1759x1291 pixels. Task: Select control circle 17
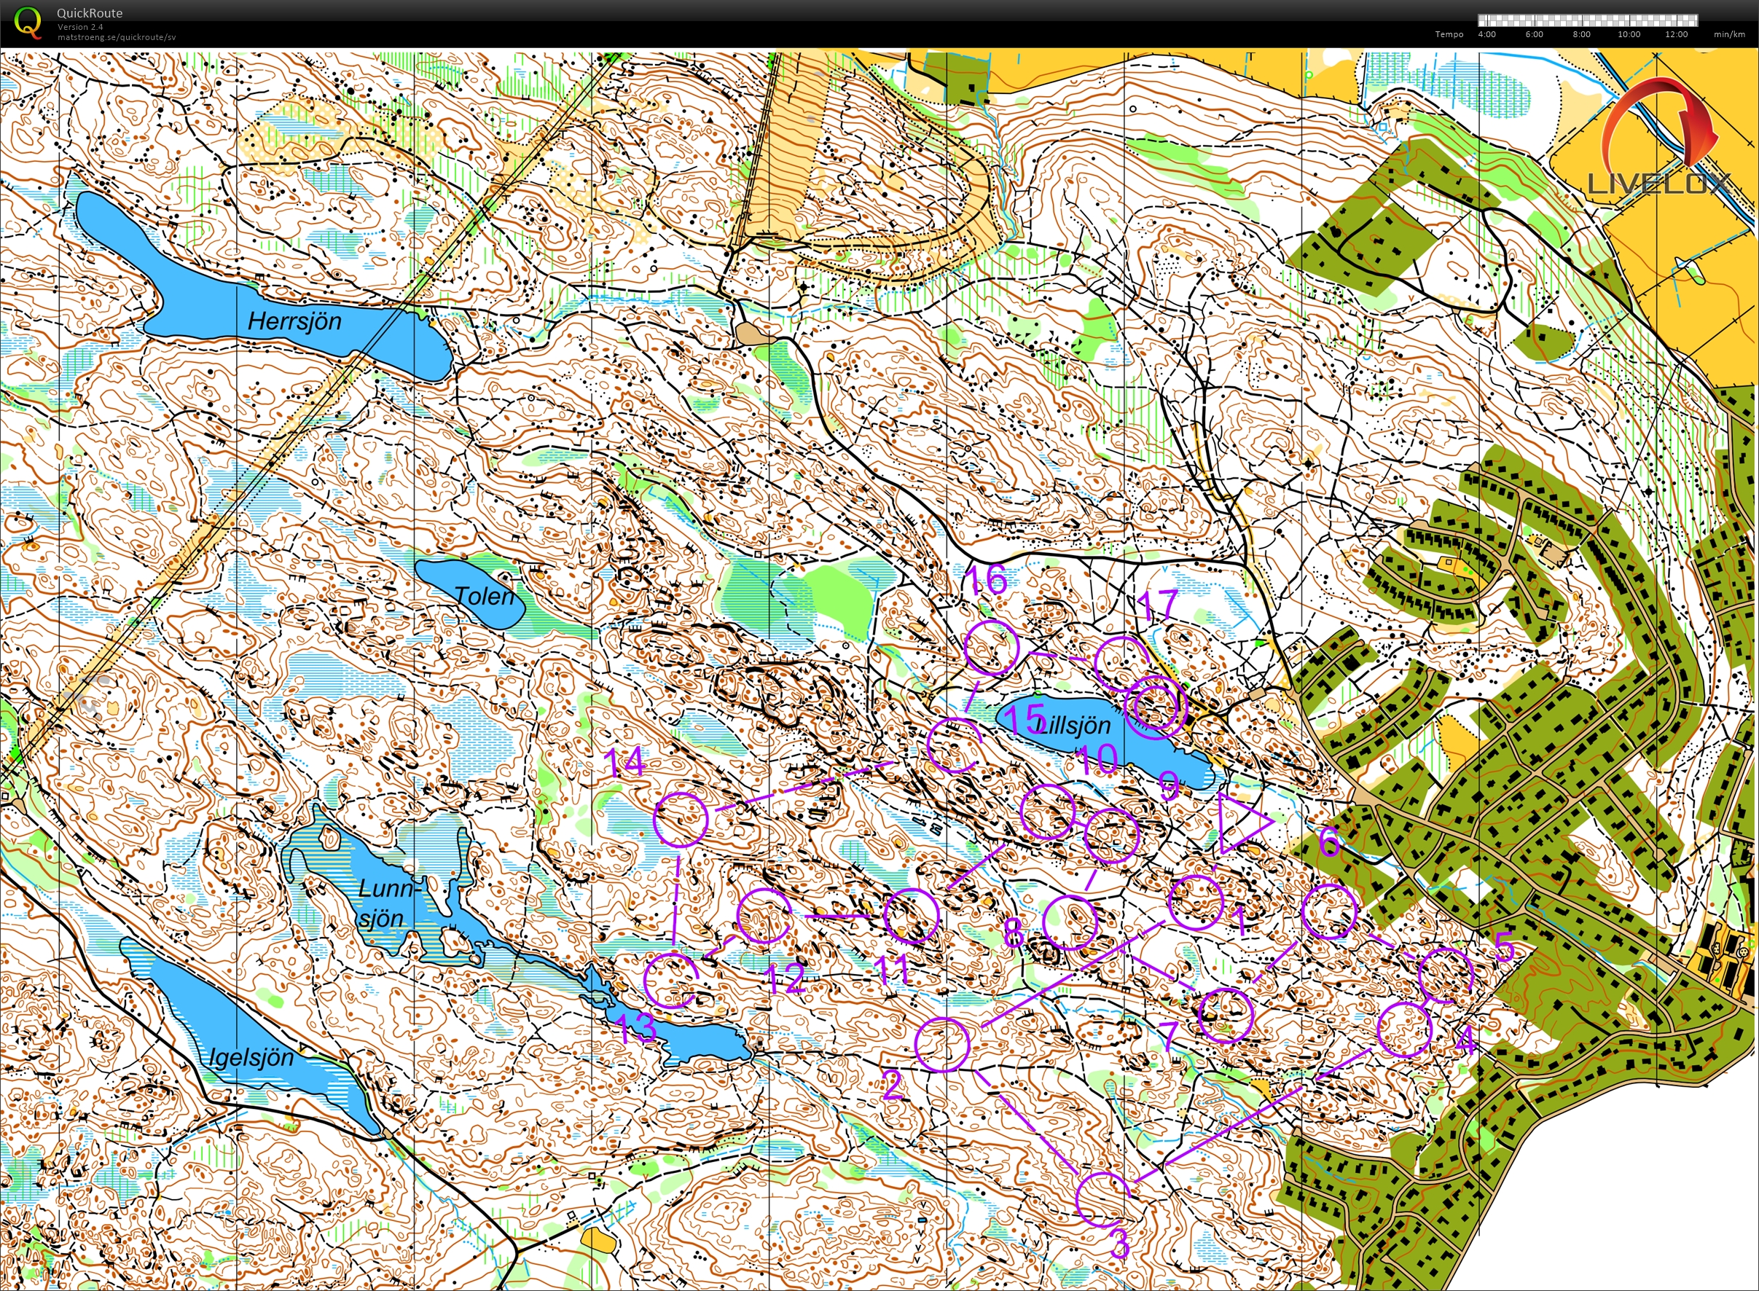click(1122, 663)
